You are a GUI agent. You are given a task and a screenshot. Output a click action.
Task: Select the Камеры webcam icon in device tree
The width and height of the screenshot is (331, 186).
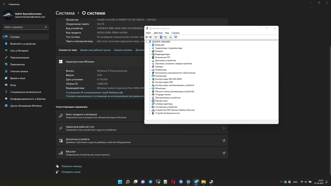[x=153, y=67]
